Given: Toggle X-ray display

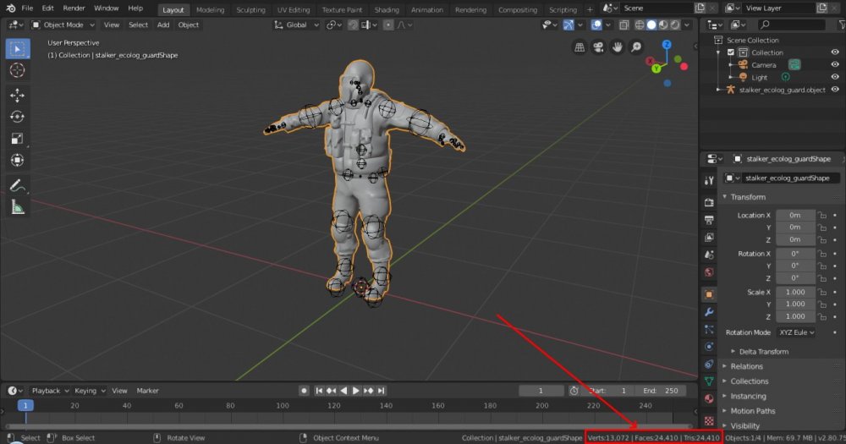Looking at the screenshot, I should pos(624,25).
